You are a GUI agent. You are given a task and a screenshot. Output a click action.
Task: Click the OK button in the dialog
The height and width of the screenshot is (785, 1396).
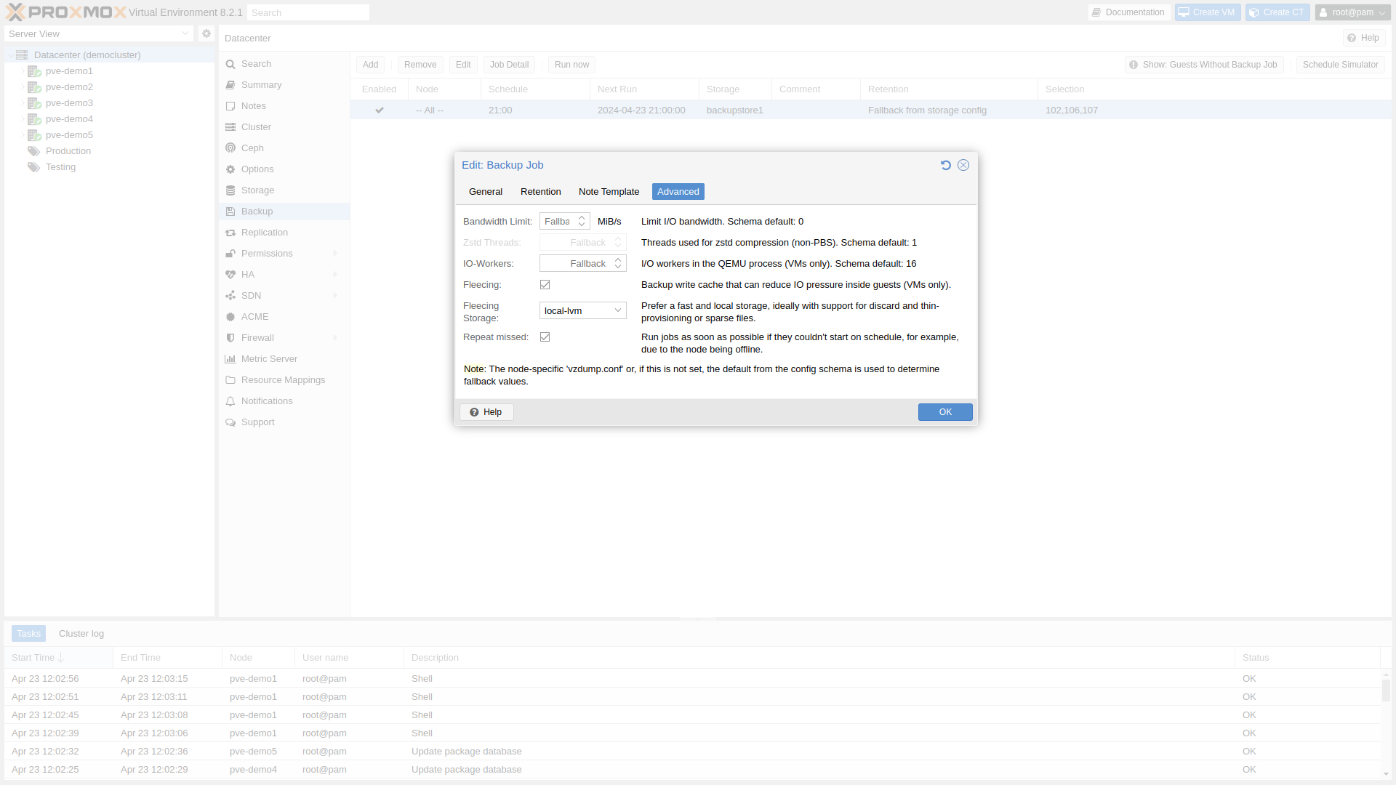(x=944, y=412)
